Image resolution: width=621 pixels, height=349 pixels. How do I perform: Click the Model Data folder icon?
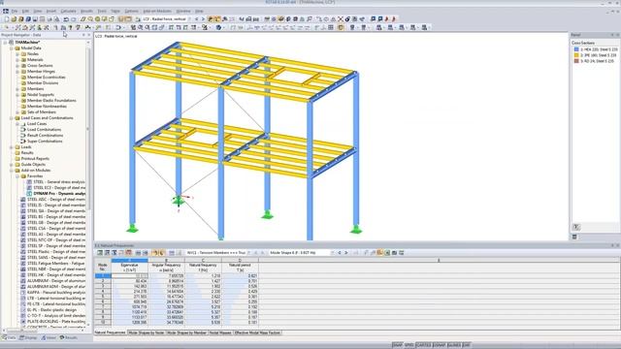pyautogui.click(x=17, y=48)
